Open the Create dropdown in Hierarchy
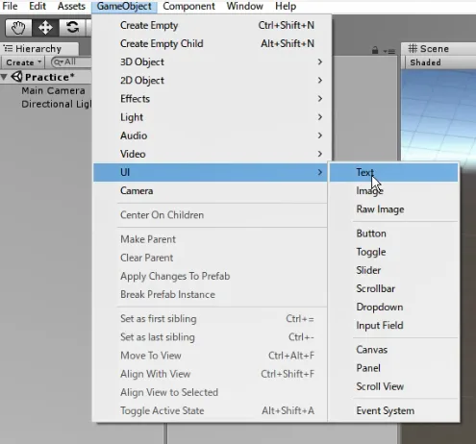This screenshot has width=476, height=444. coord(23,62)
